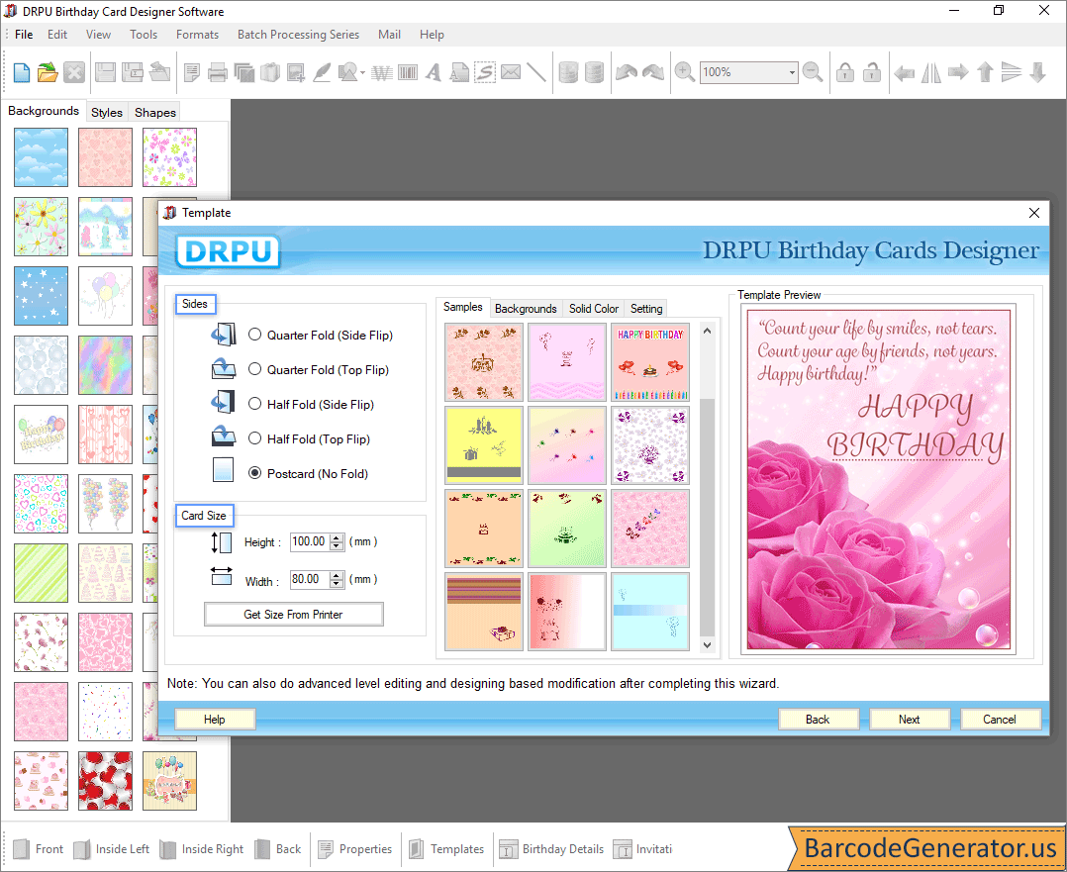The width and height of the screenshot is (1067, 872).
Task: Open the Batch Processing Series menu
Action: click(x=298, y=34)
